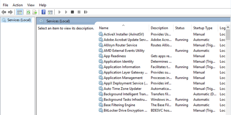231x115 pixels.
Task: Click the Forward arrow toolbar icon
Action: click(10, 12)
